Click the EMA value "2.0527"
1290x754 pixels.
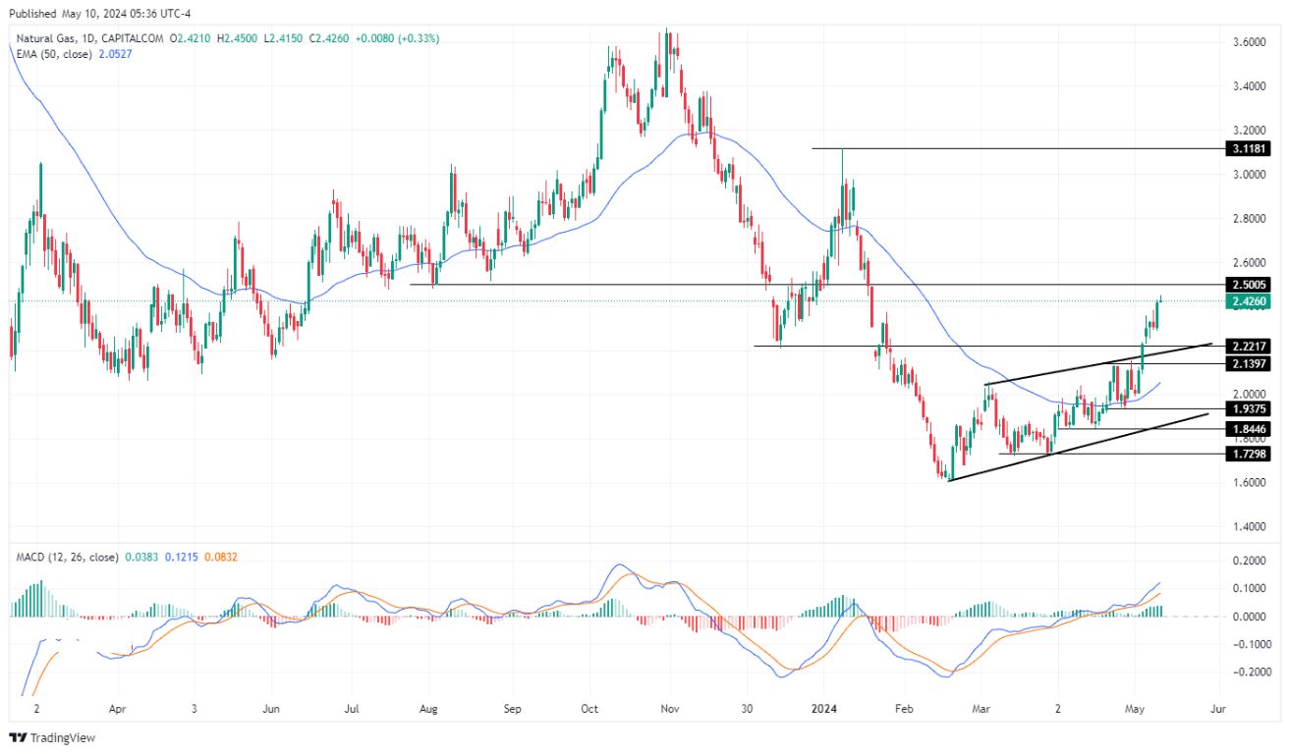click(x=114, y=54)
